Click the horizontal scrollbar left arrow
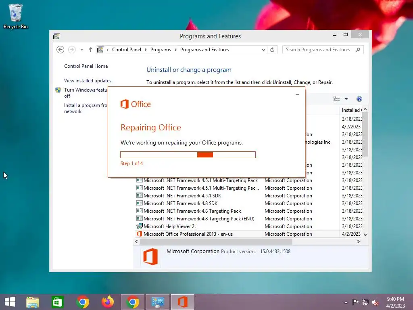 [x=136, y=241]
